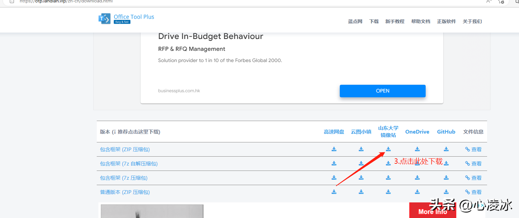The image size is (519, 218).
Task: Click the 云图小镇 column header link
Action: pyautogui.click(x=361, y=132)
